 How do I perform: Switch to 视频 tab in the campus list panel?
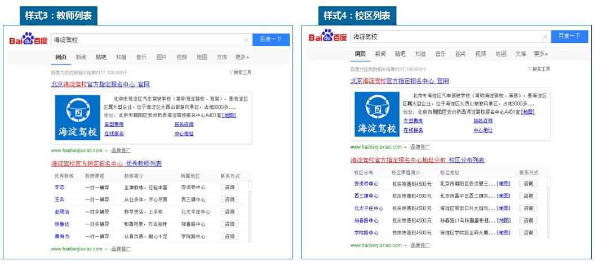(x=481, y=54)
